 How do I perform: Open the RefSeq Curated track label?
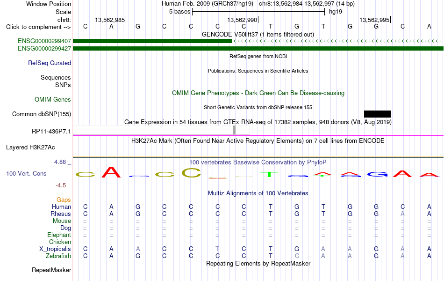point(49,63)
